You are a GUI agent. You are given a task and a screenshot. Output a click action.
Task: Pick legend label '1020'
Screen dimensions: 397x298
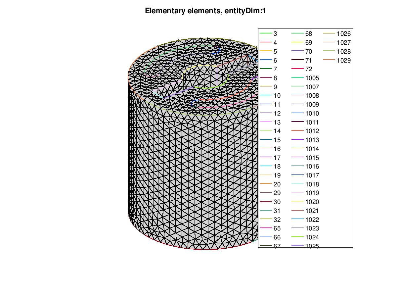click(x=312, y=202)
